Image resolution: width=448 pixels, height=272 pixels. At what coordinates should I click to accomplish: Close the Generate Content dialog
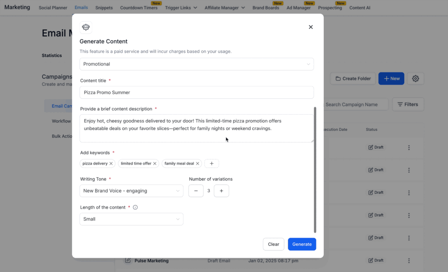(x=311, y=27)
